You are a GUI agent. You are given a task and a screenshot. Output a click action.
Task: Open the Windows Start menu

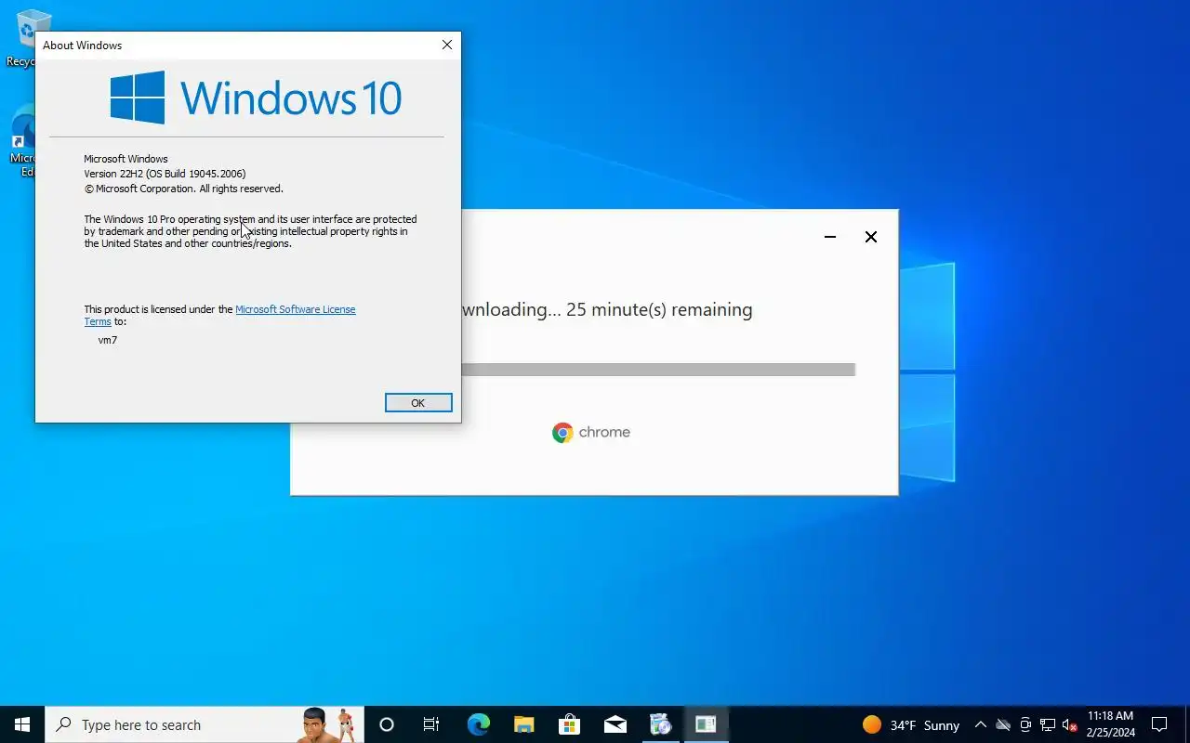tap(22, 724)
